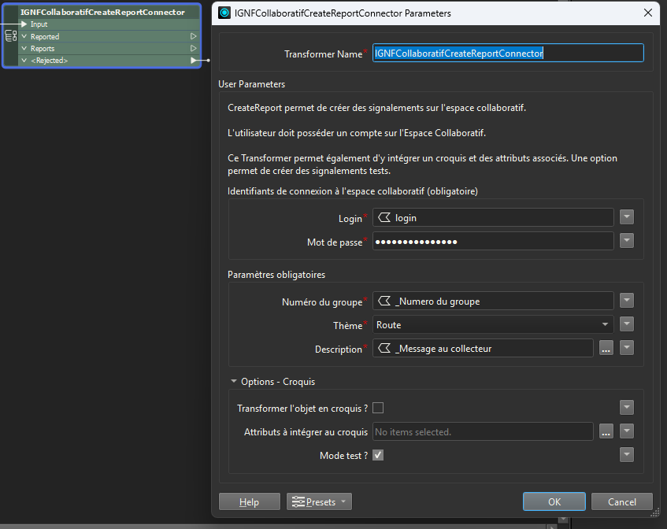667x529 pixels.
Task: Expand the Reported port attributes chevron
Action: (24, 36)
